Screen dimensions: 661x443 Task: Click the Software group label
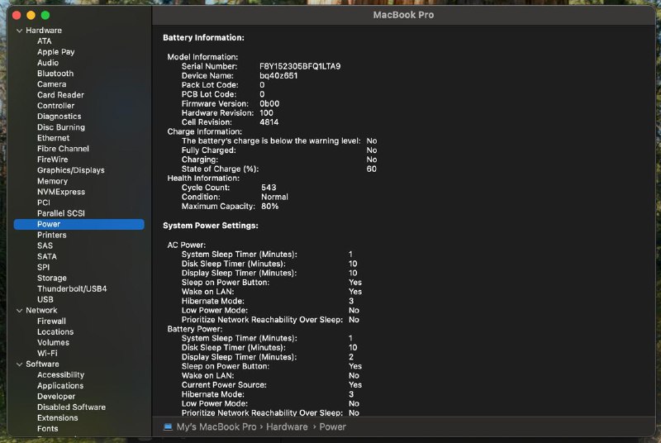pyautogui.click(x=42, y=364)
